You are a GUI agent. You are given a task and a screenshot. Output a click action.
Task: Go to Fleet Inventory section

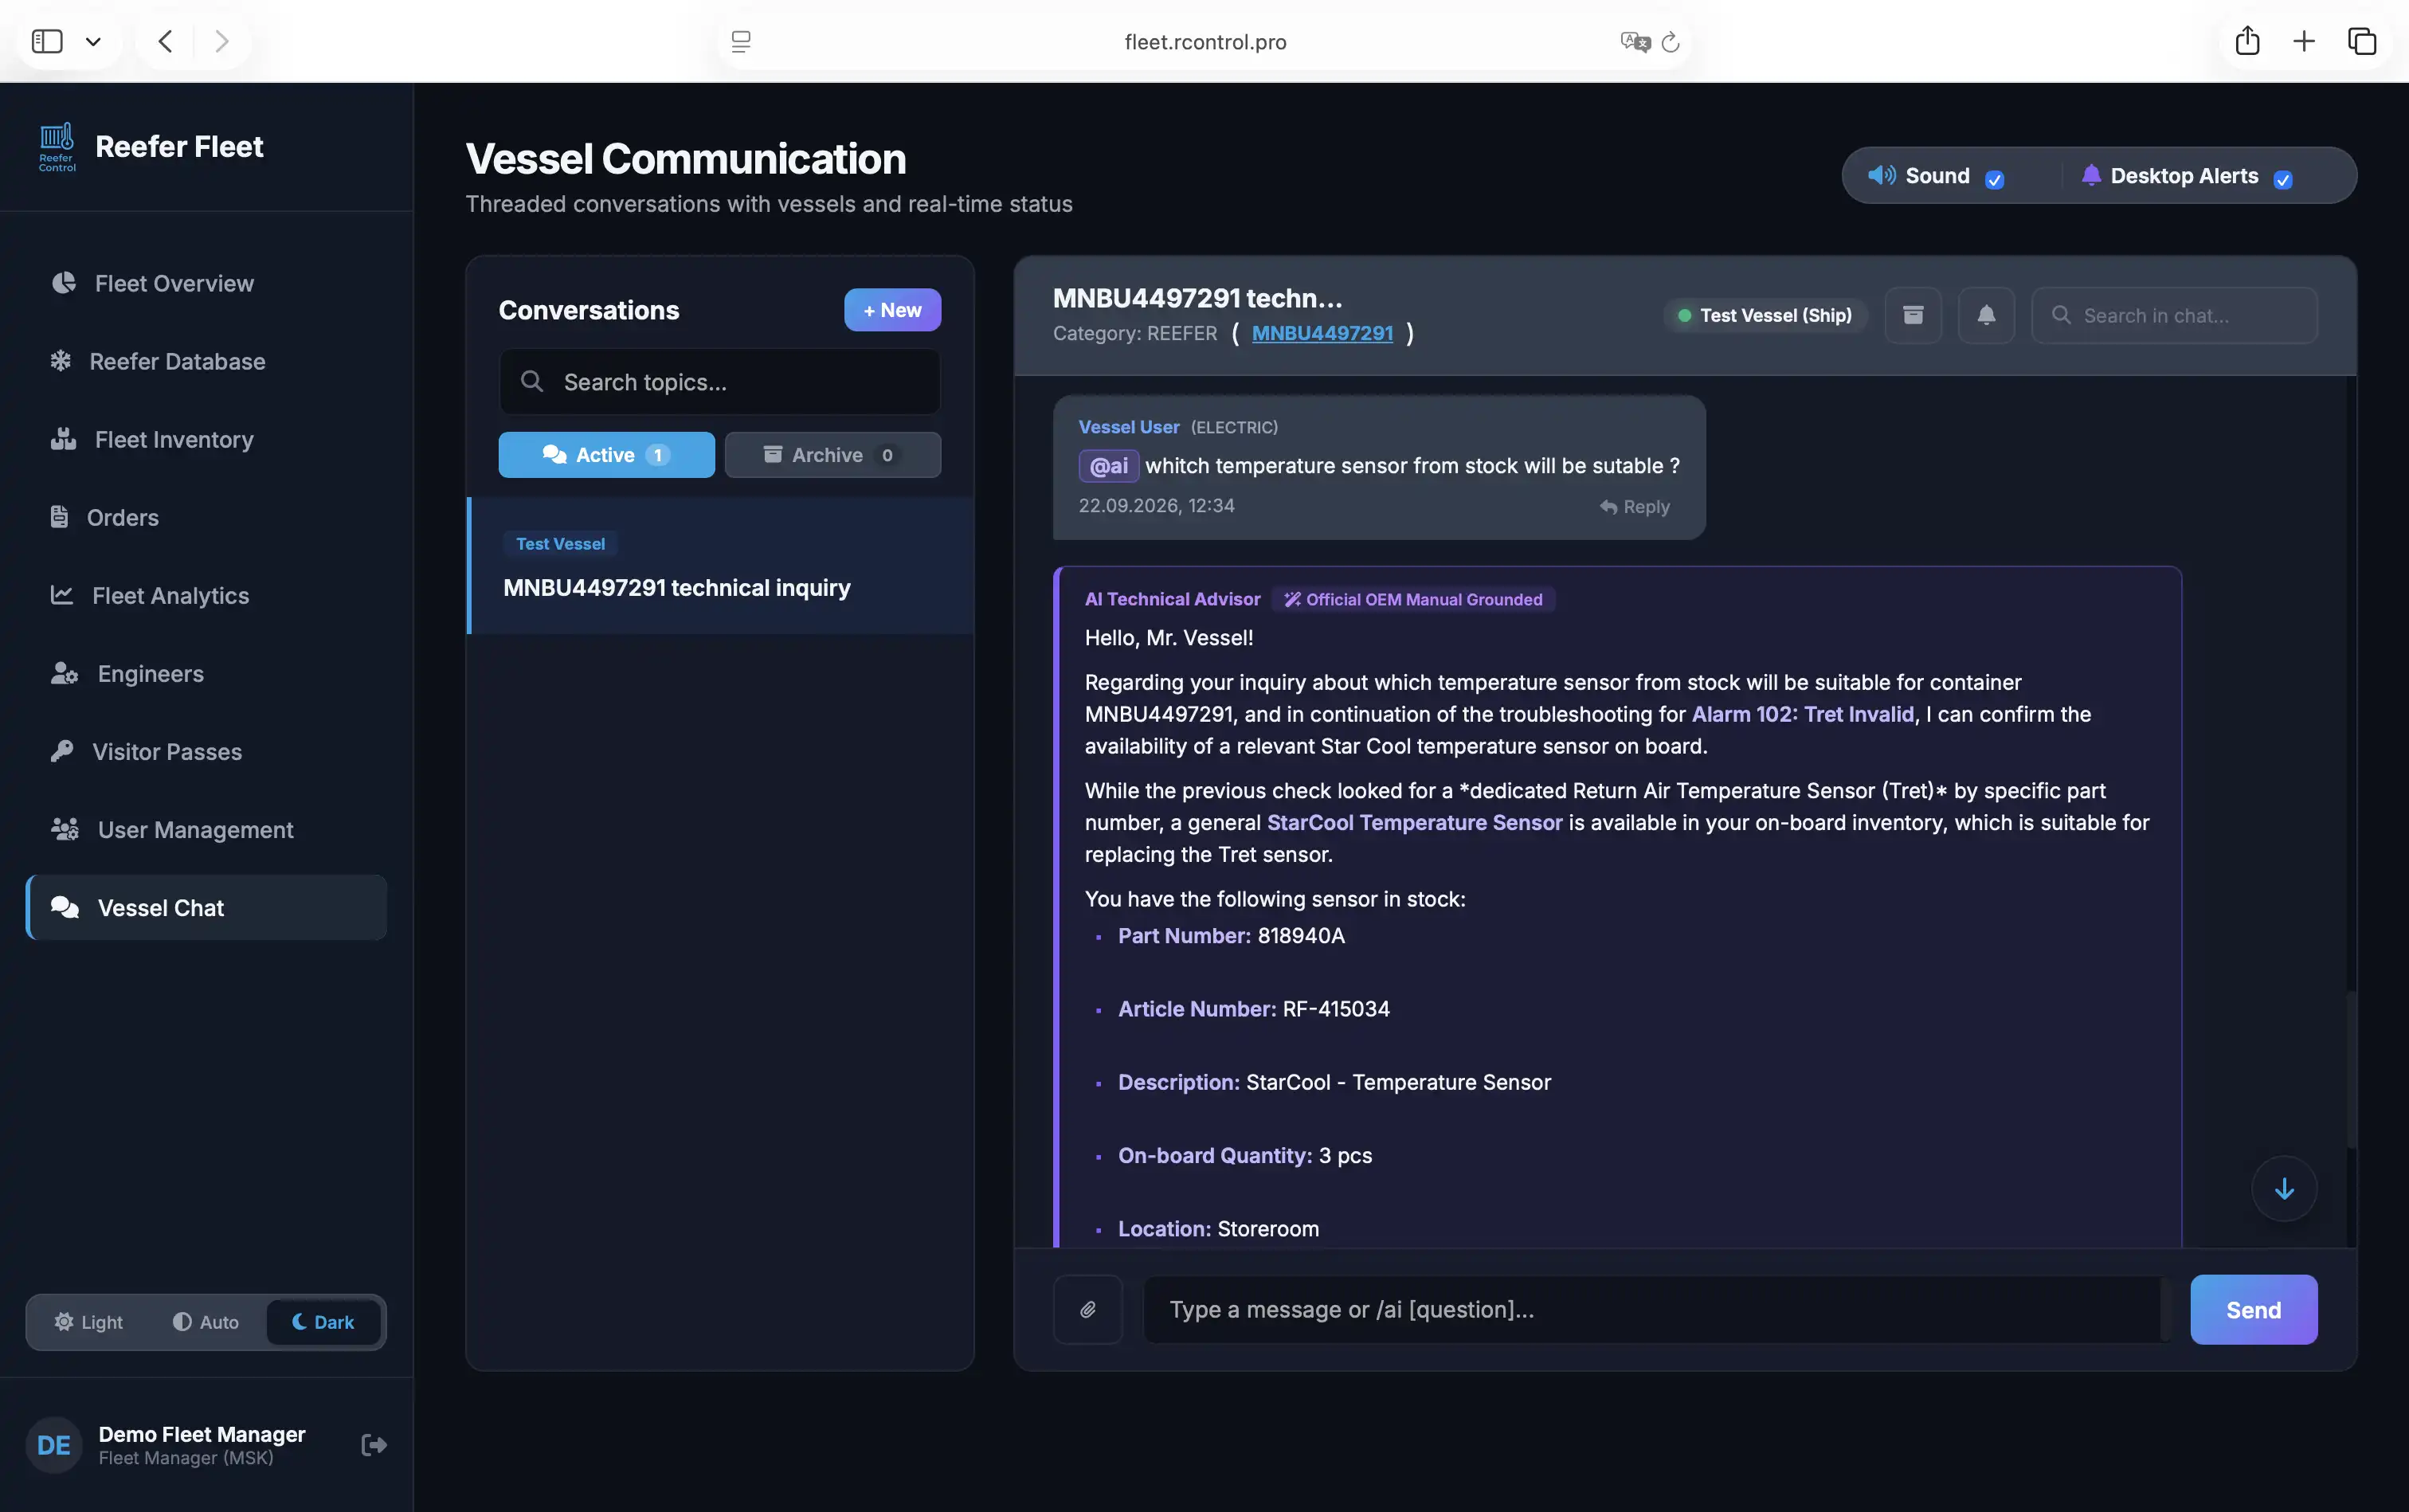coord(206,439)
